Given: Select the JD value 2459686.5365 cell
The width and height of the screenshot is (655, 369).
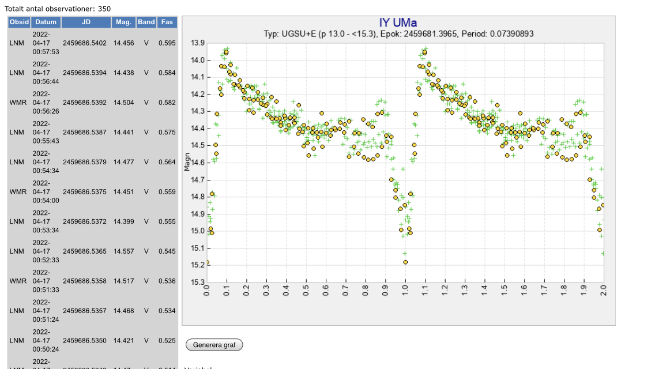Looking at the screenshot, I should (85, 251).
